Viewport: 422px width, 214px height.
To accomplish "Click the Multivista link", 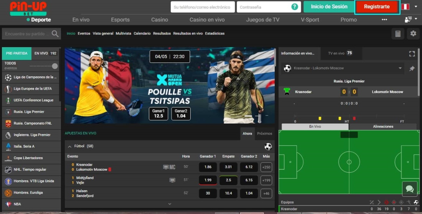I will pyautogui.click(x=123, y=34).
